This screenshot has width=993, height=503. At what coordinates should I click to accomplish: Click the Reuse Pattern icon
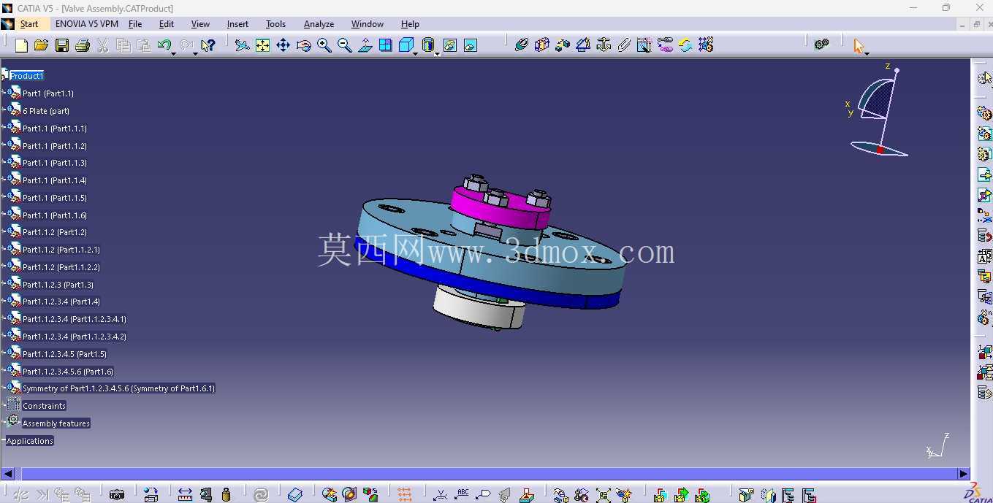pos(706,45)
